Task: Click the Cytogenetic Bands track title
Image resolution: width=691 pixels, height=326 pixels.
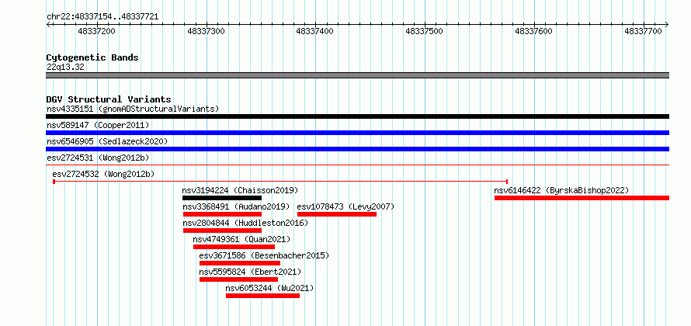Action: click(x=92, y=57)
